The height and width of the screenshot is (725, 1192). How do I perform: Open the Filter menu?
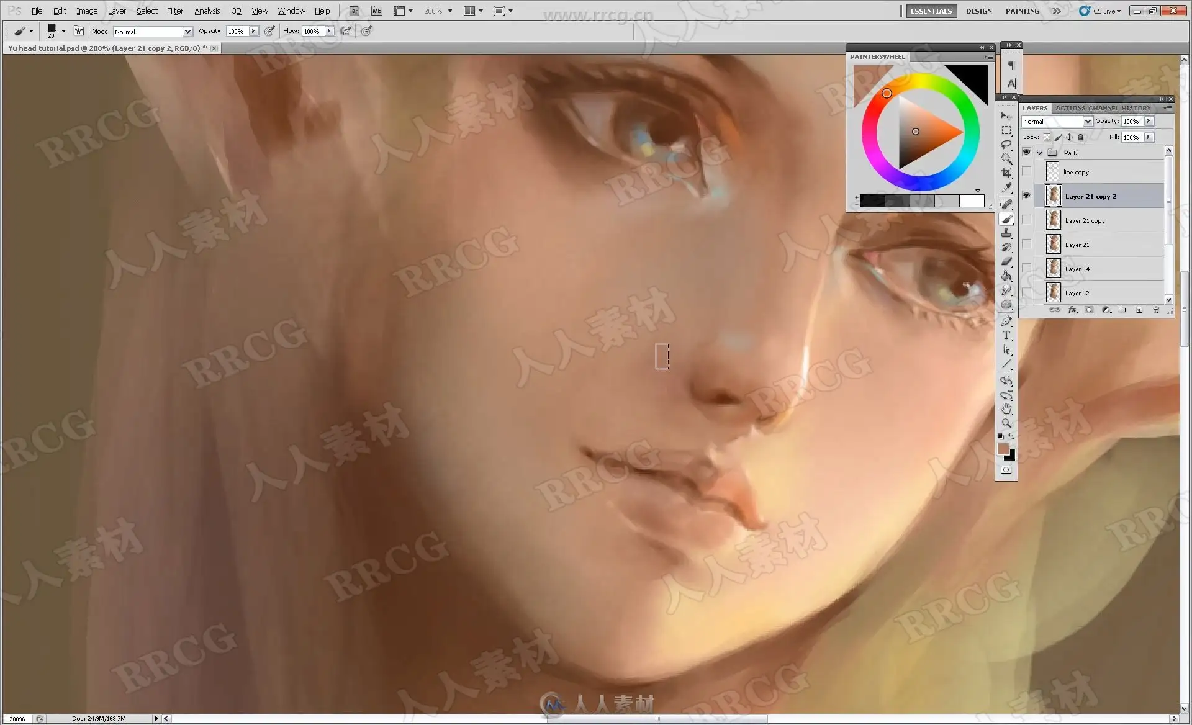tap(174, 11)
